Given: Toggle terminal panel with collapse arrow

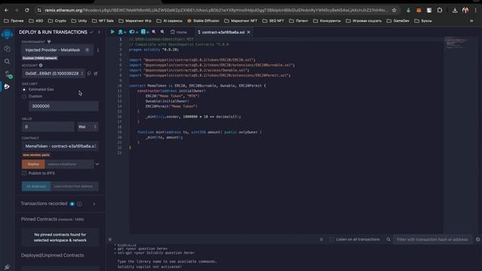Looking at the screenshot, I should (110, 239).
